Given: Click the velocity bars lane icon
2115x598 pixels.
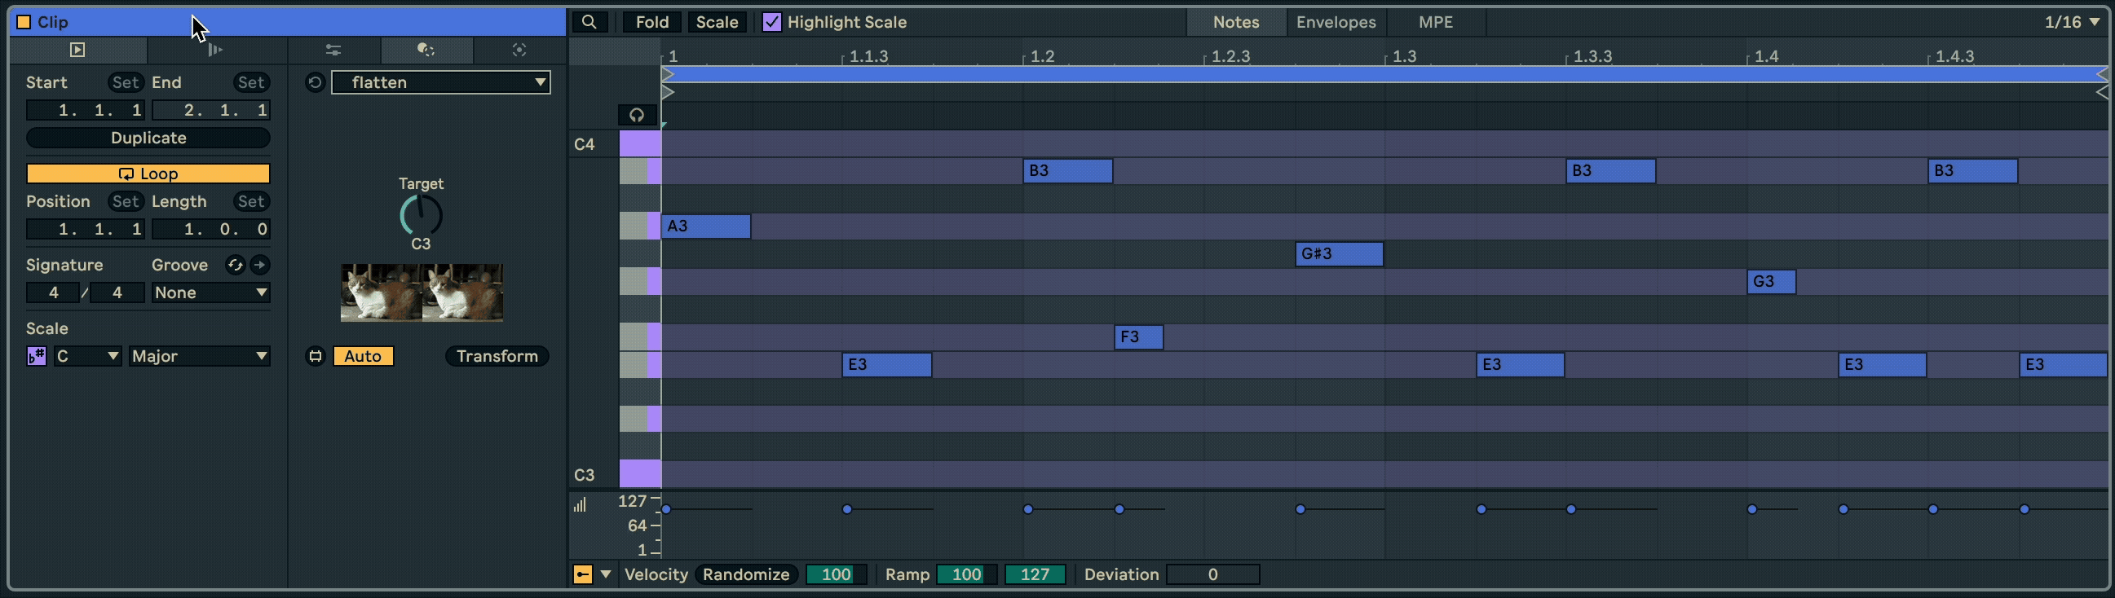Looking at the screenshot, I should [581, 504].
